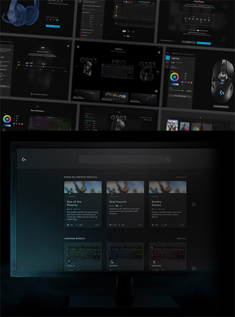
Task: Click the search magnifier icon
Action: pos(167,159)
